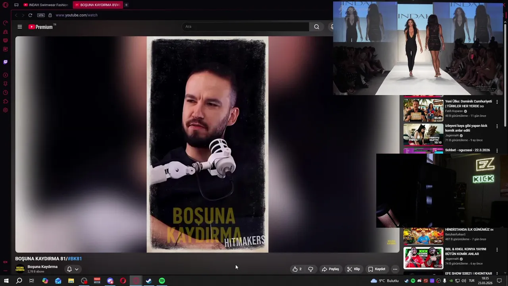The height and width of the screenshot is (286, 508).
Task: Open Task View on taskbar
Action: pyautogui.click(x=32, y=281)
